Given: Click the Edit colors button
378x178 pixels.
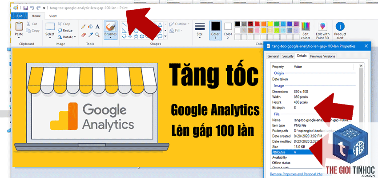Looking at the screenshot, I should tap(306, 31).
